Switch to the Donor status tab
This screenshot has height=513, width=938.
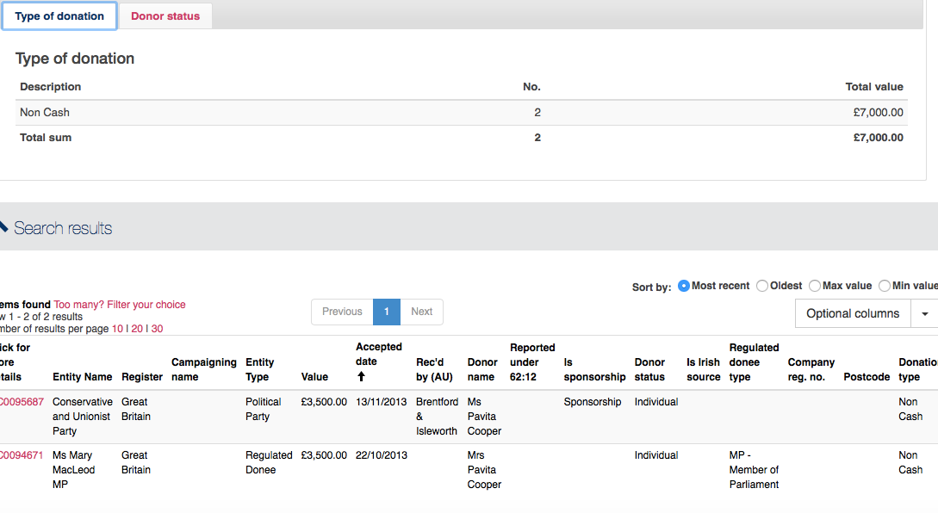click(165, 16)
